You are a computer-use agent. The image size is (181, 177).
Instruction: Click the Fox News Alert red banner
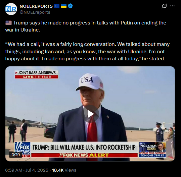(84, 155)
